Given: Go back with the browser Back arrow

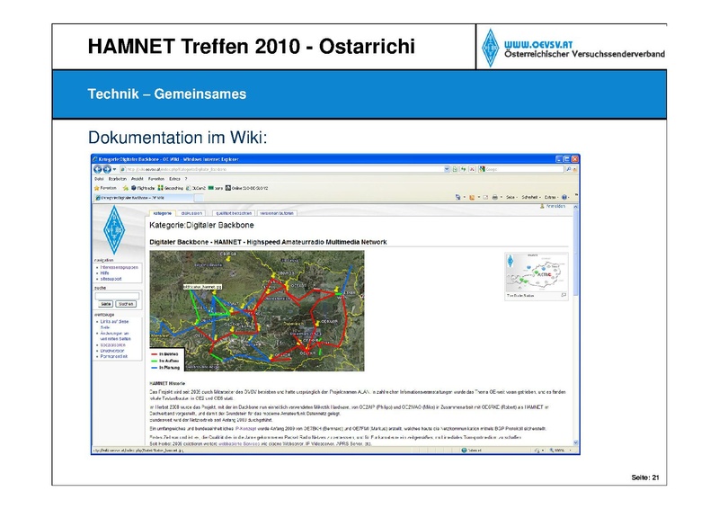Looking at the screenshot, I should pos(98,169).
